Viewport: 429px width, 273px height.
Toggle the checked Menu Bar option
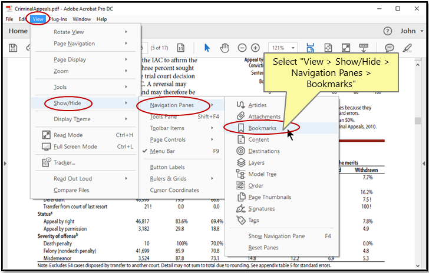[182, 151]
